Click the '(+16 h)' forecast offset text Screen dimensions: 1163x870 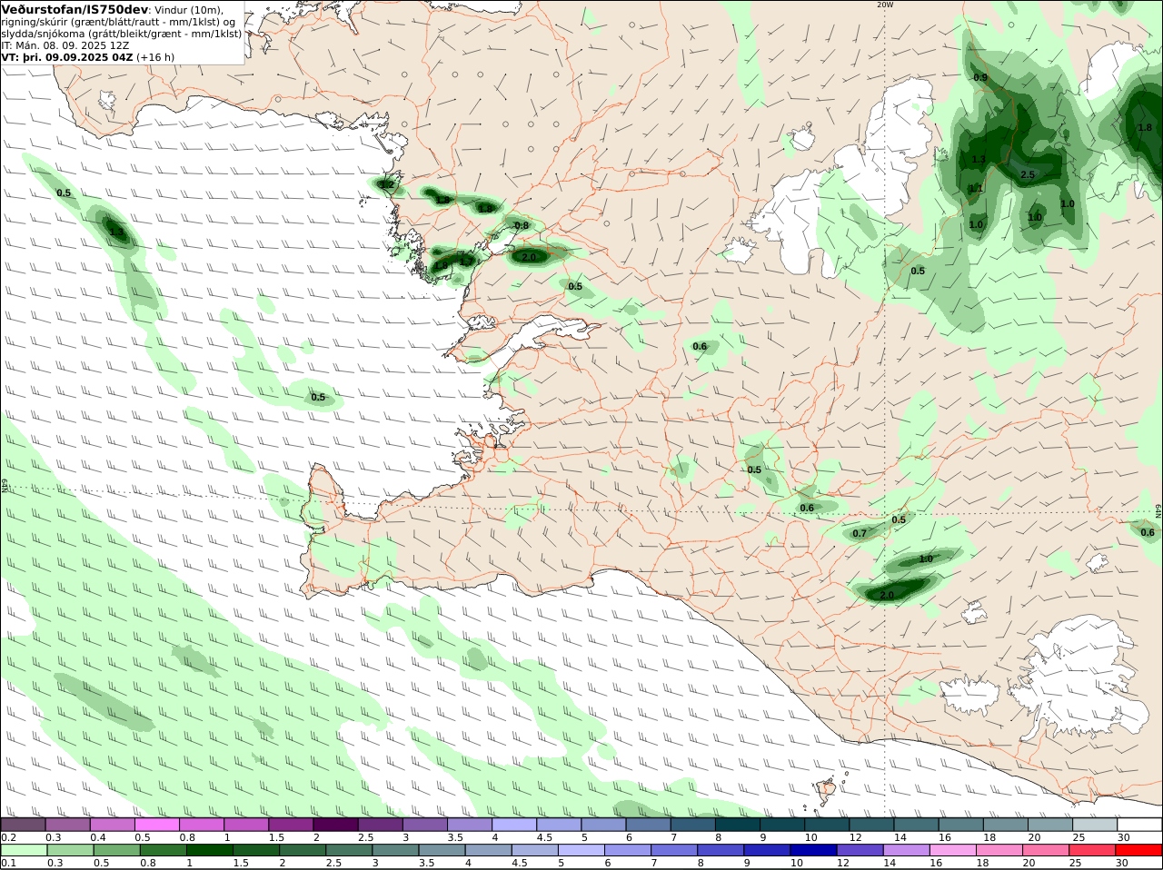[156, 57]
